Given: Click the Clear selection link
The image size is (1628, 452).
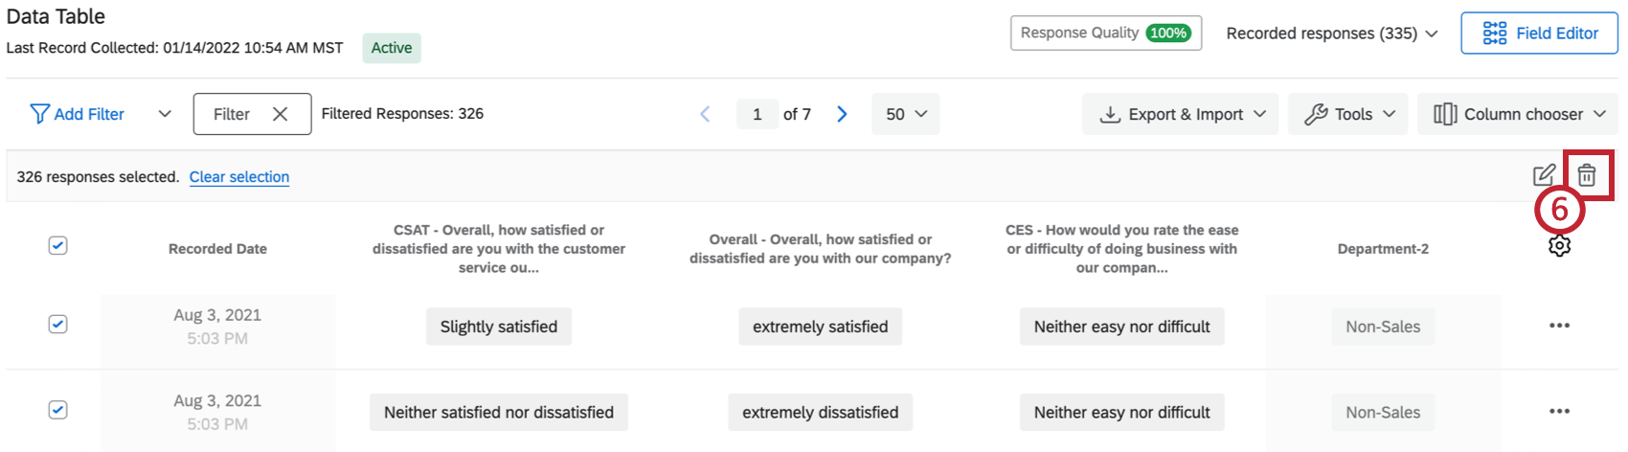Looking at the screenshot, I should [x=239, y=177].
